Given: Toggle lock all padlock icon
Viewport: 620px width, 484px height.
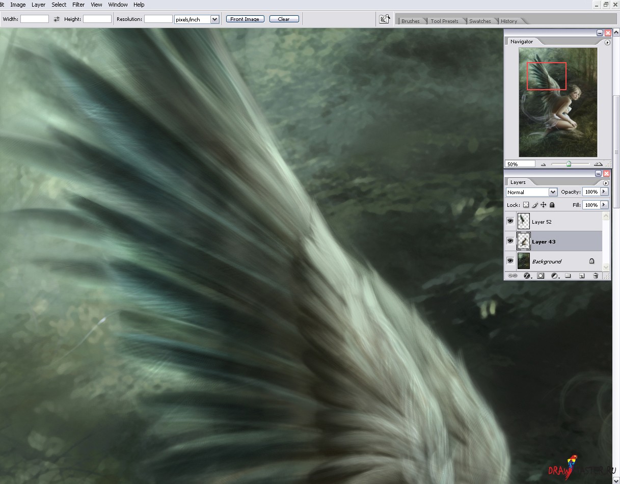Looking at the screenshot, I should click(552, 205).
